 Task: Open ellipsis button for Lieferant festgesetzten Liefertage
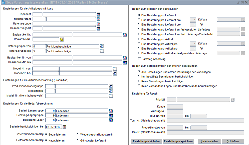click(243, 29)
